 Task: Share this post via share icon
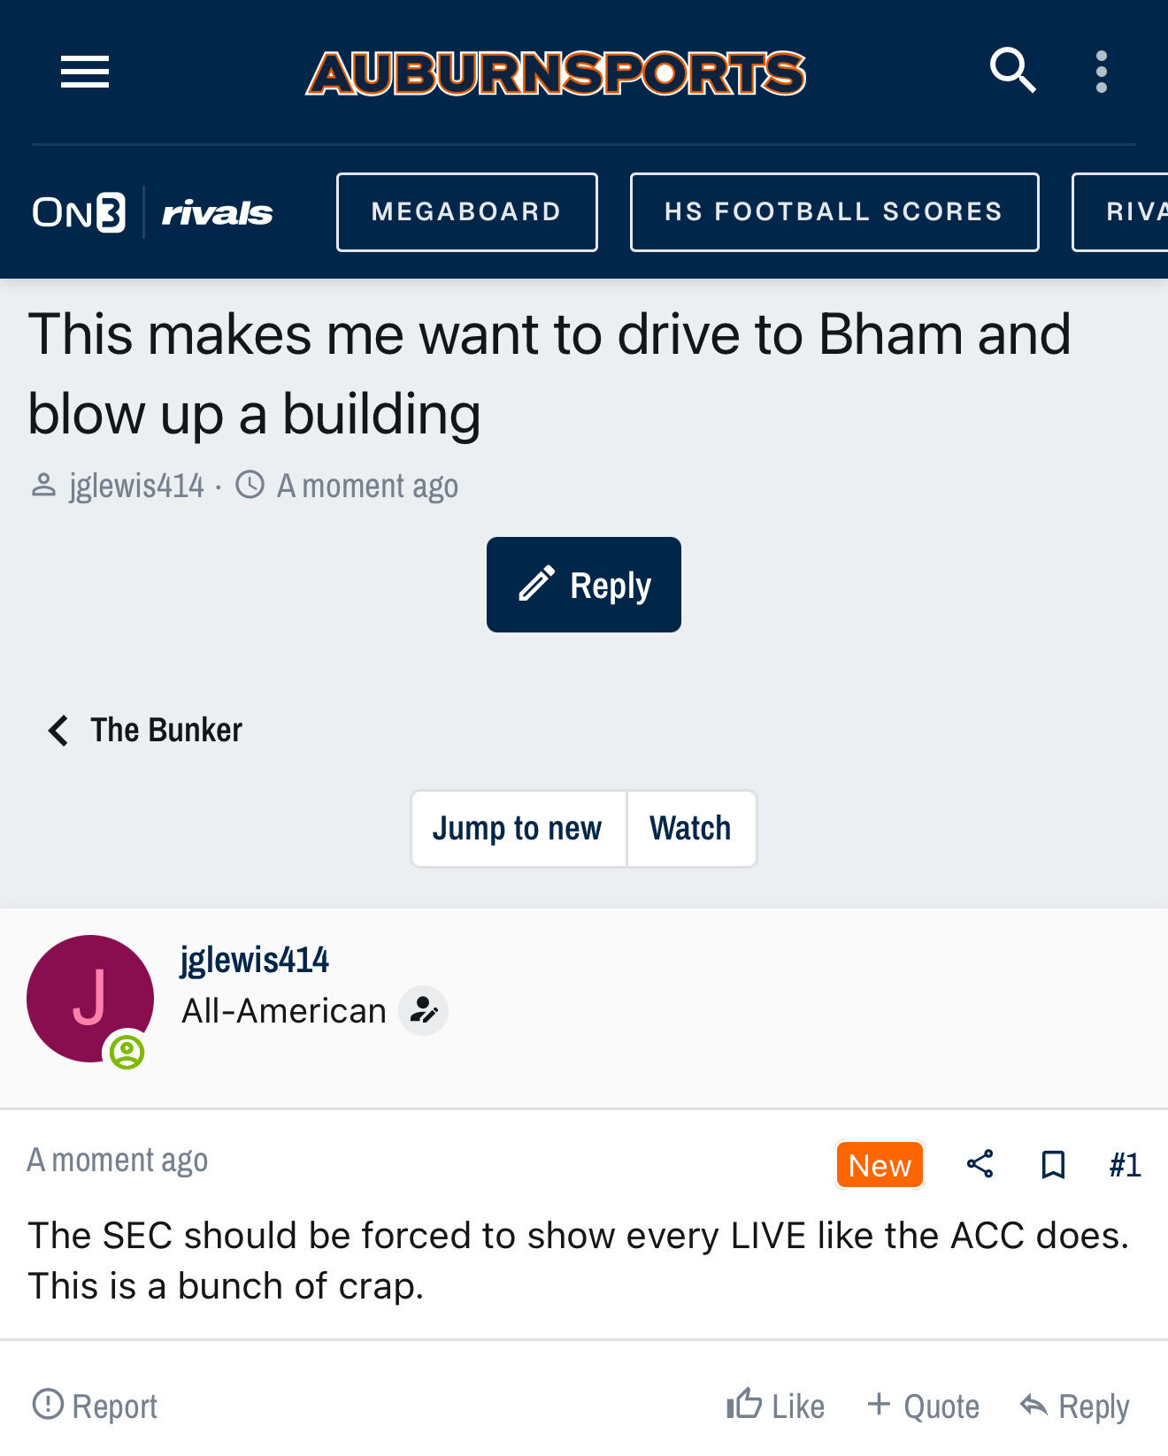pos(980,1164)
